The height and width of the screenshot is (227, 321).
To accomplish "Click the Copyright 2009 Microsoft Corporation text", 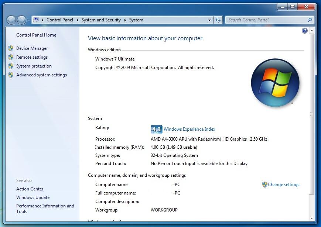I will point(154,68).
